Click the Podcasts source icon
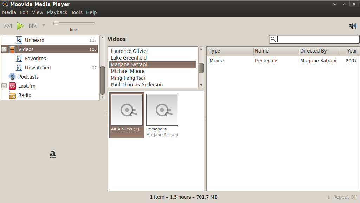This screenshot has width=360, height=203. click(12, 76)
